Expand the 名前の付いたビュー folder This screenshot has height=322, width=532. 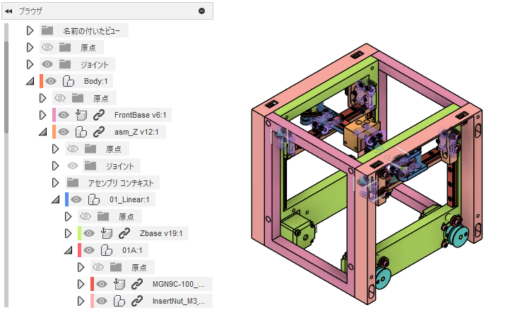click(30, 31)
